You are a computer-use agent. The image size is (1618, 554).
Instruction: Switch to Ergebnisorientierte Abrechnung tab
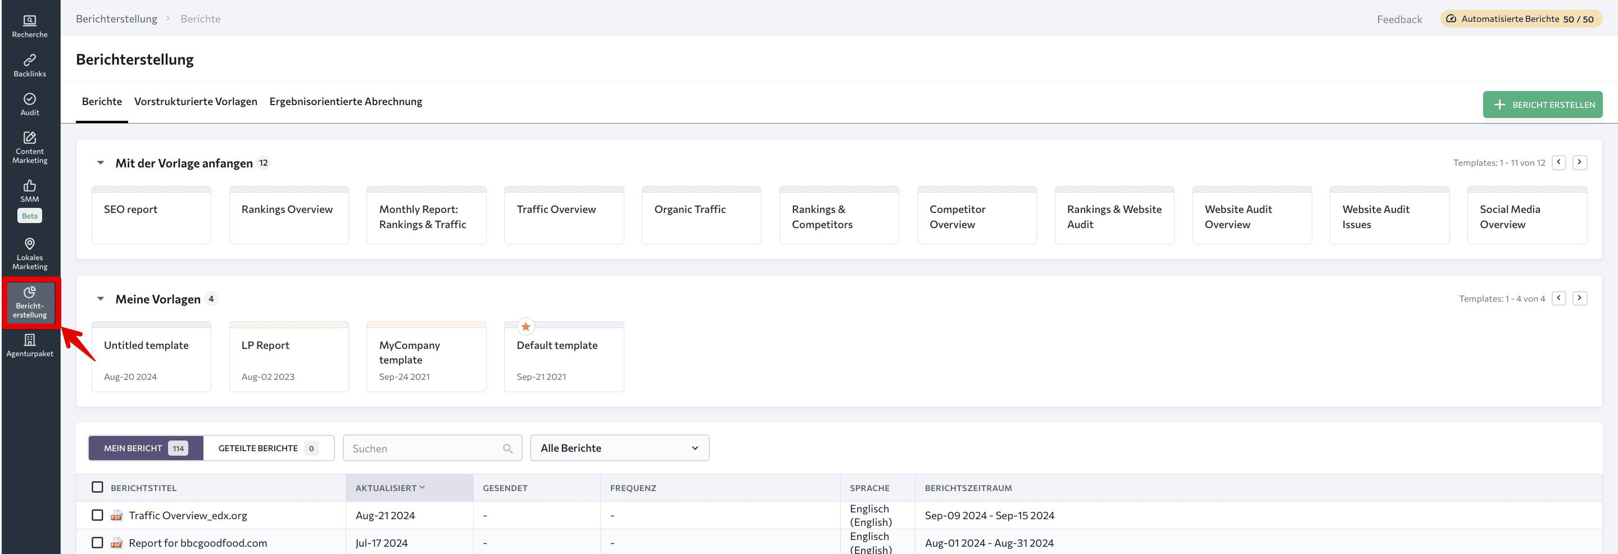click(x=346, y=102)
